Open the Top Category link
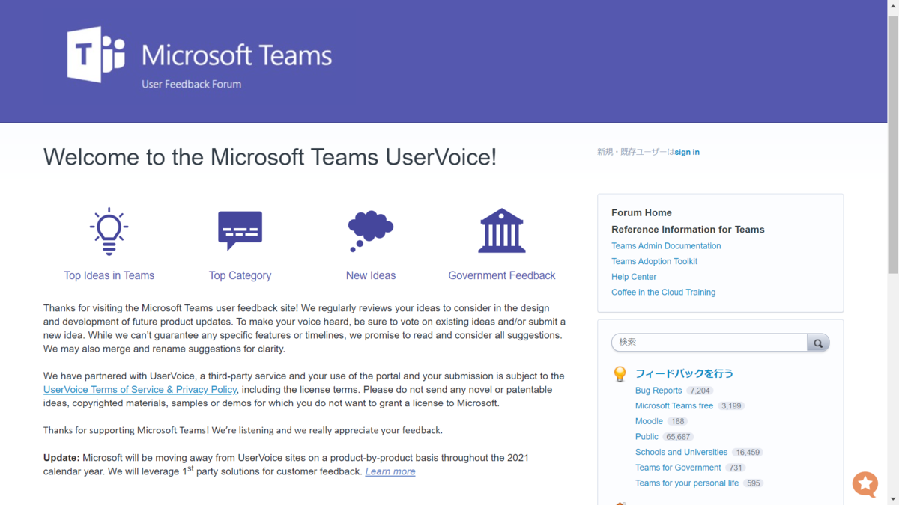 coord(240,275)
